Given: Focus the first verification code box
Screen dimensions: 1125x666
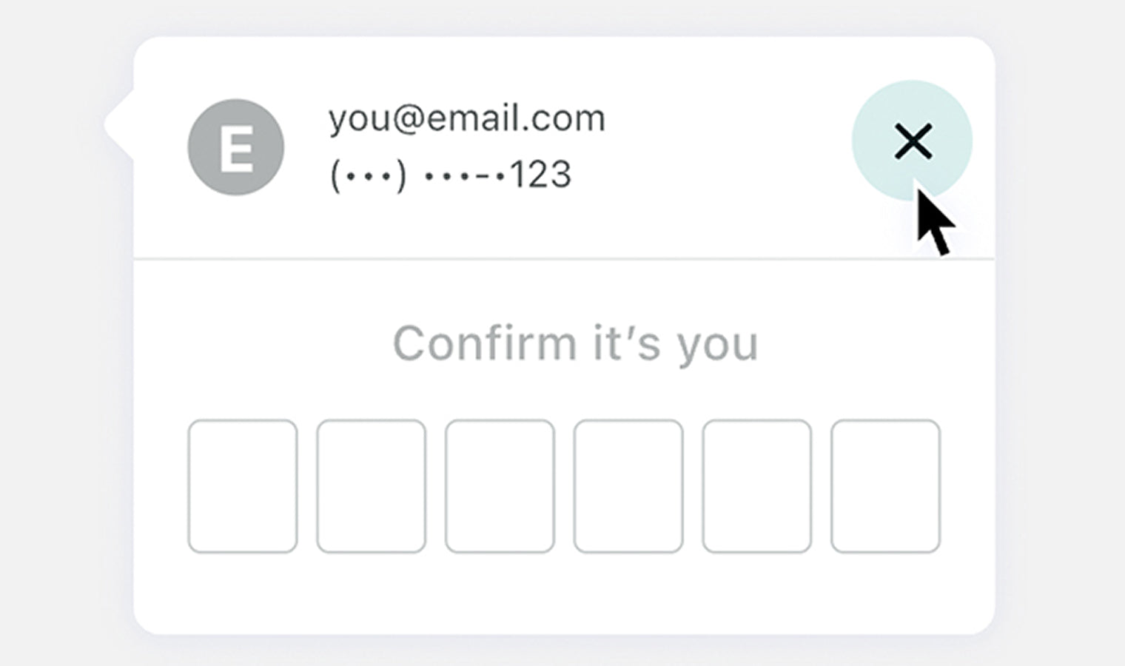Looking at the screenshot, I should 243,486.
